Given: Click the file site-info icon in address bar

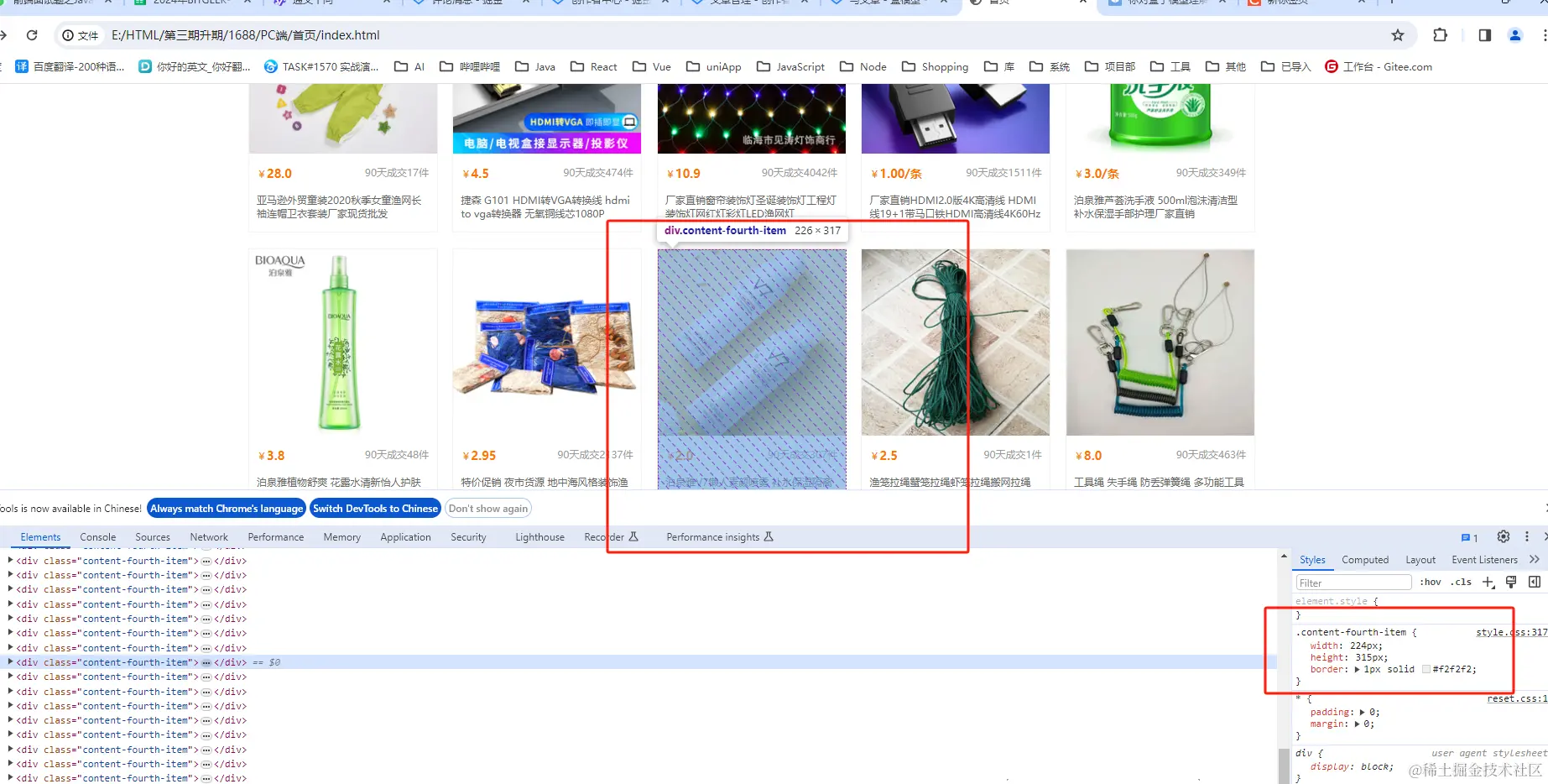Looking at the screenshot, I should [x=81, y=35].
